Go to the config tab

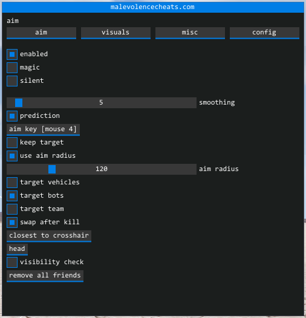coord(264,33)
